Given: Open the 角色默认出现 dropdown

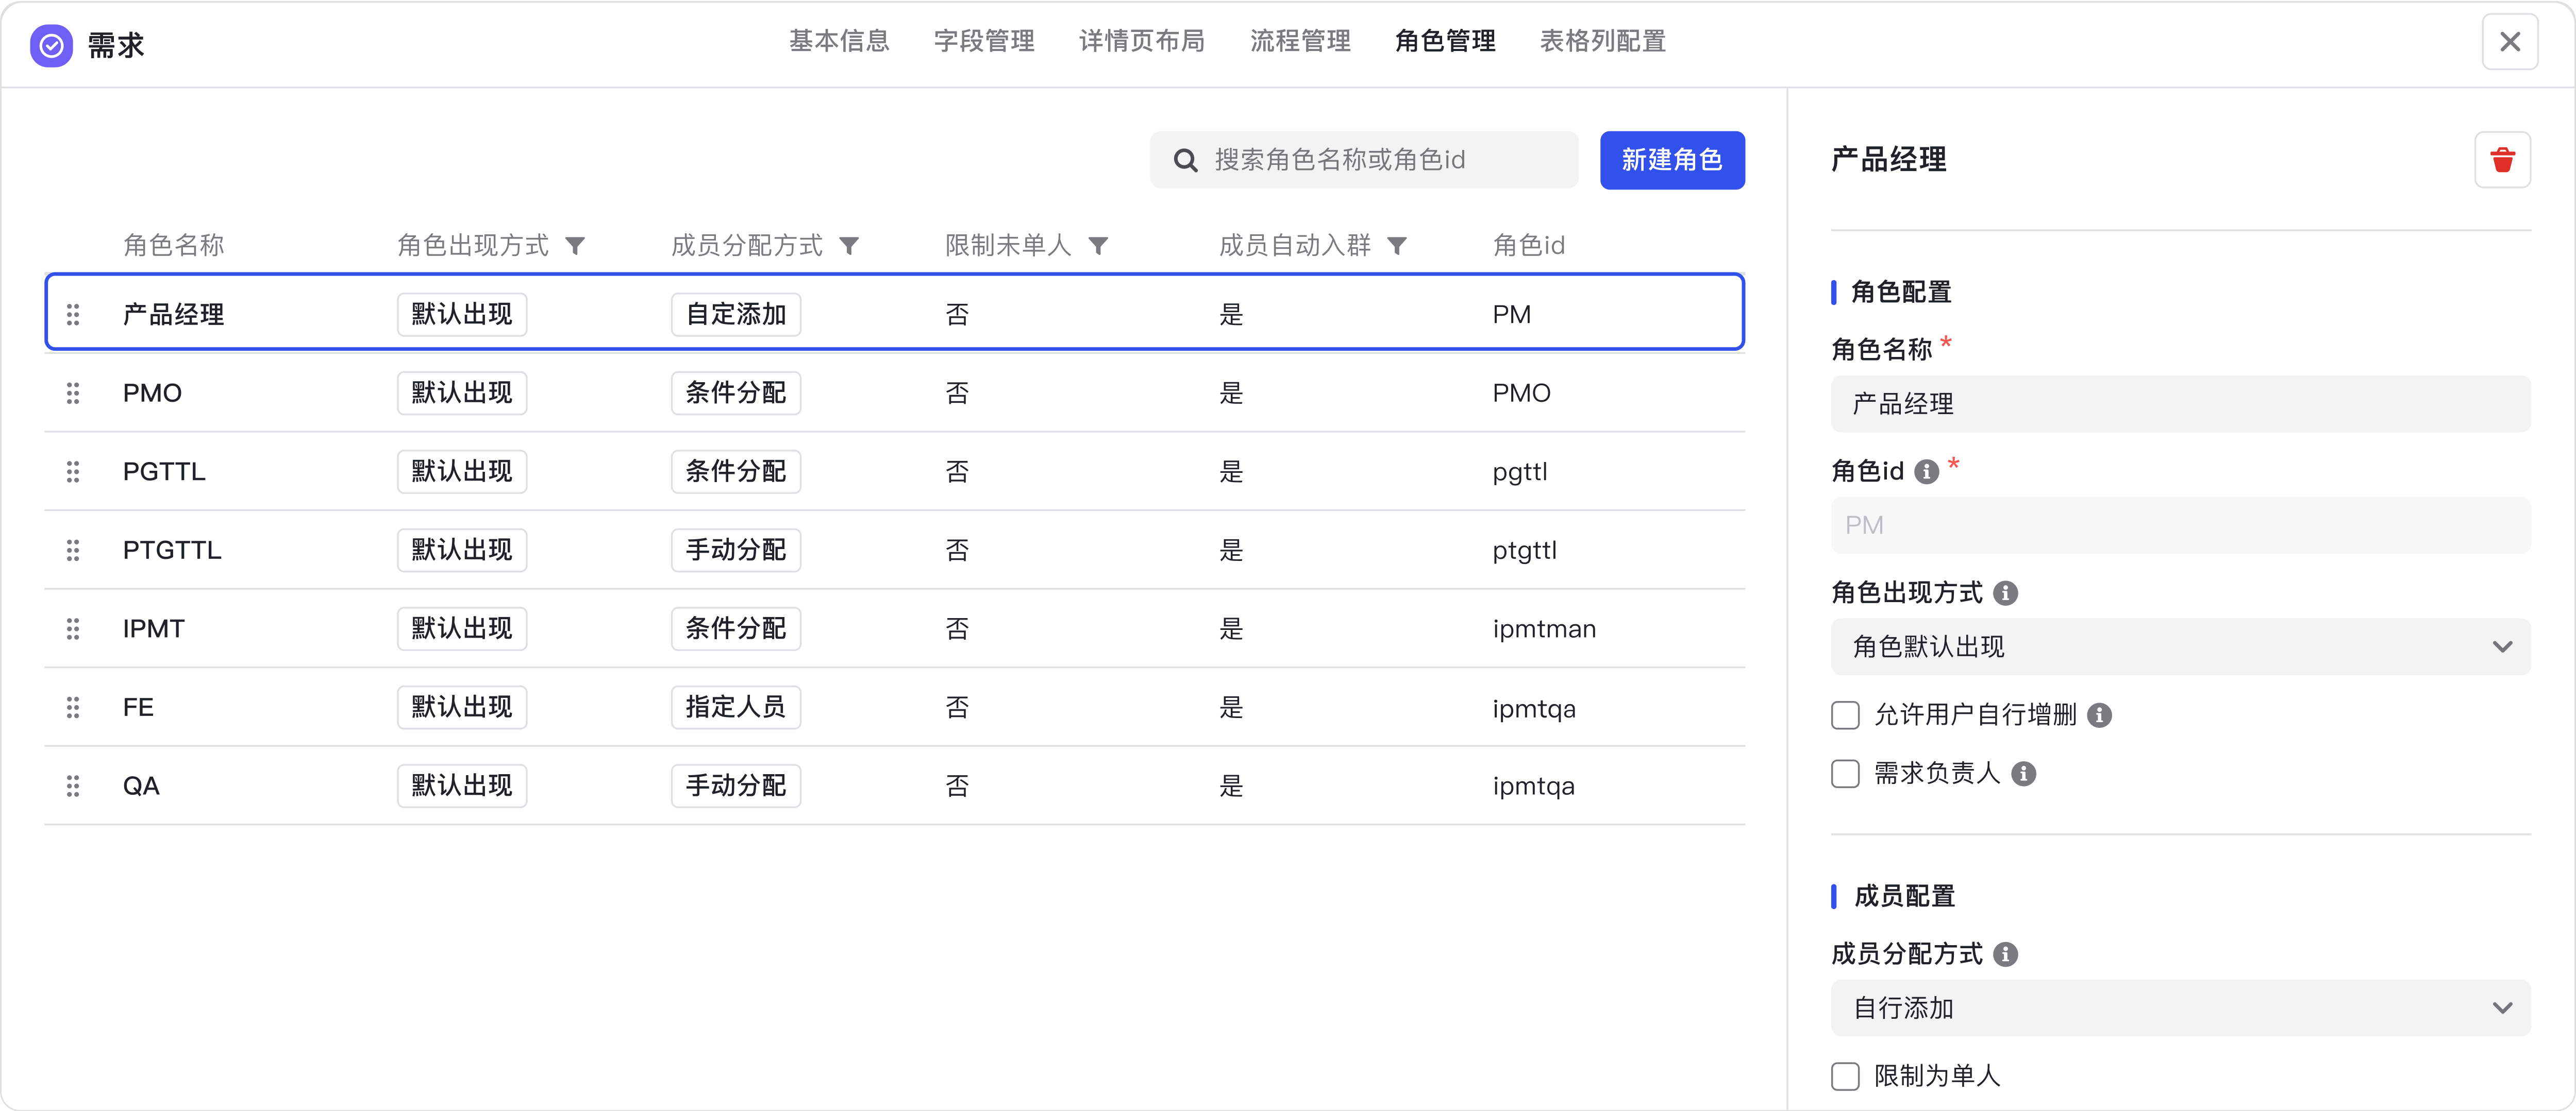Looking at the screenshot, I should (x=2180, y=646).
